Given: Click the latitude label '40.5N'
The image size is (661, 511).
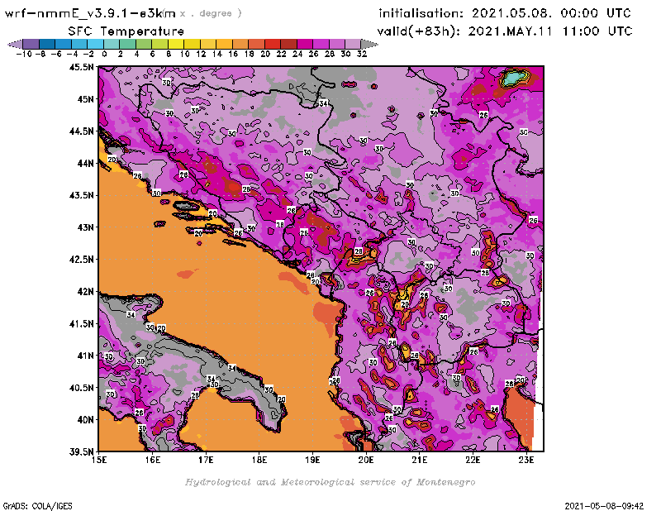Looking at the screenshot, I should coord(81,388).
